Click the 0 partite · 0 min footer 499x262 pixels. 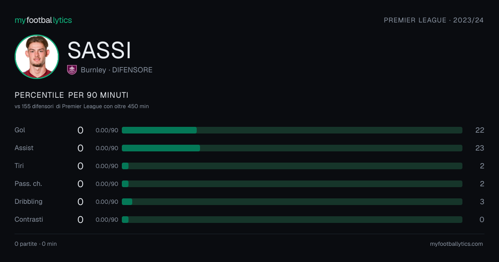[x=36, y=244]
